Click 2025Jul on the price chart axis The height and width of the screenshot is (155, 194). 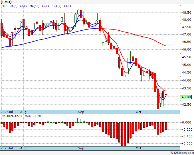pyautogui.click(x=7, y=112)
